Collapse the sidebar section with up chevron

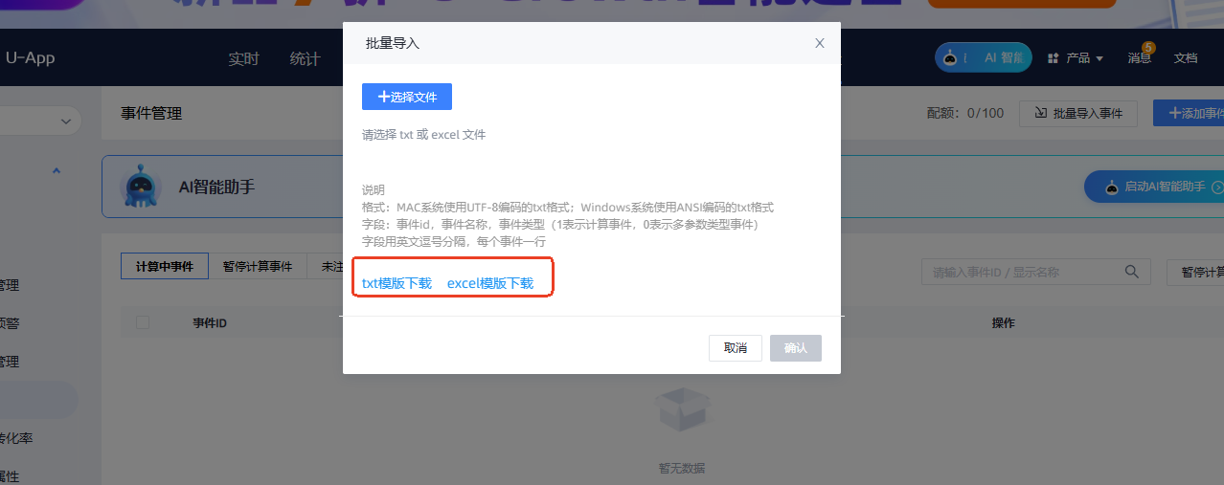pos(56,170)
